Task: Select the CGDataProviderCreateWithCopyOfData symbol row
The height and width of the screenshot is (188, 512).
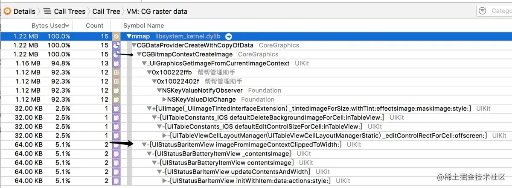Action: click(x=256, y=45)
